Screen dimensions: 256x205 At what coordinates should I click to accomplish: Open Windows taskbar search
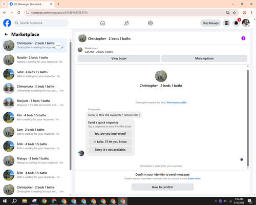(x=14, y=201)
